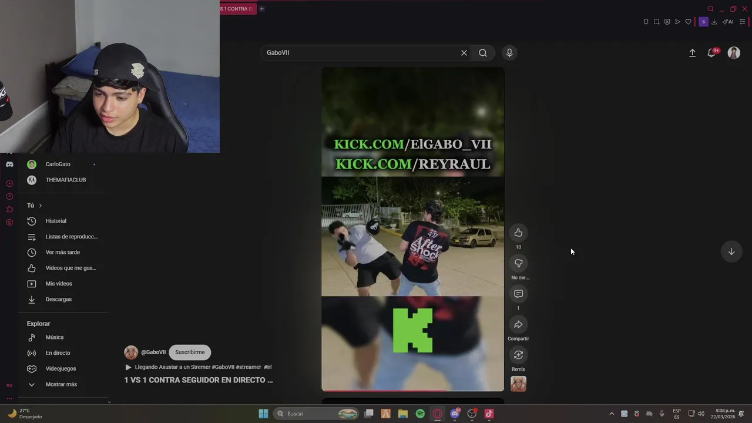Open Historial in the sidebar
This screenshot has height=423, width=752.
pyautogui.click(x=56, y=221)
